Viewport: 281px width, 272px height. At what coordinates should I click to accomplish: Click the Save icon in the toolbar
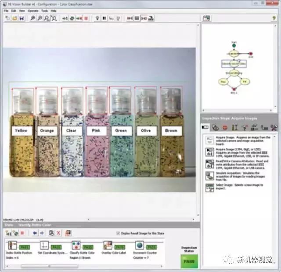(x=21, y=18)
